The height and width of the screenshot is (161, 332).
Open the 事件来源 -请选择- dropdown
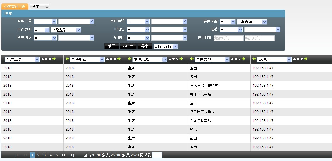252,22
